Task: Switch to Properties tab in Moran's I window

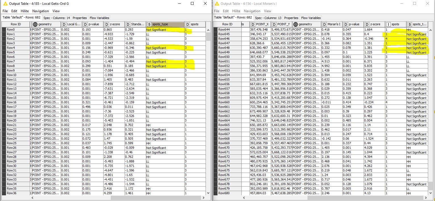Action: point(291,18)
